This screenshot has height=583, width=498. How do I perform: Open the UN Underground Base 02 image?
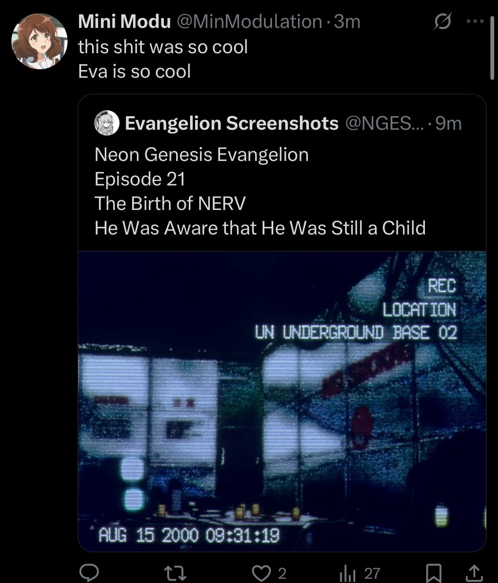point(282,401)
